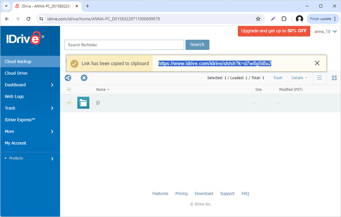The width and height of the screenshot is (341, 217).
Task: Expand the More submenu arrow
Action: tap(52, 131)
